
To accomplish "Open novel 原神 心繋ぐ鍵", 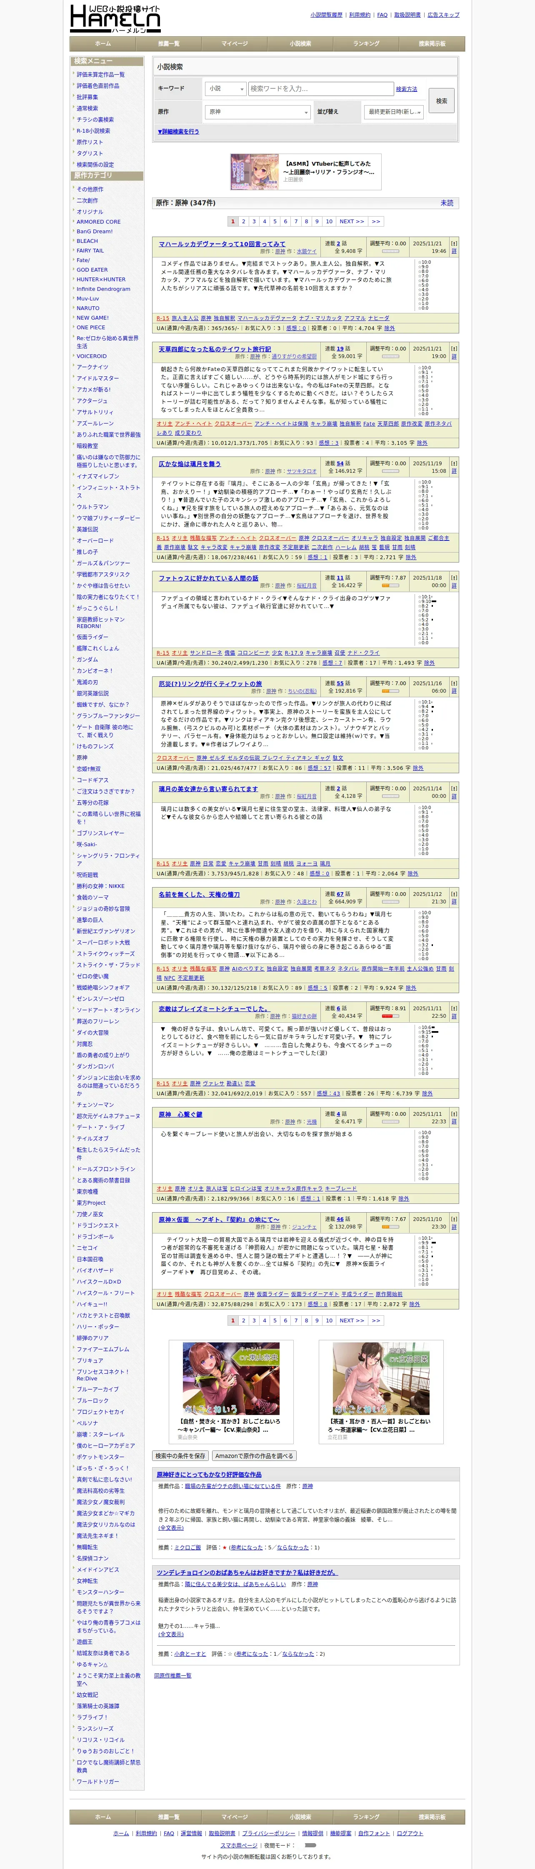I will pyautogui.click(x=180, y=1115).
